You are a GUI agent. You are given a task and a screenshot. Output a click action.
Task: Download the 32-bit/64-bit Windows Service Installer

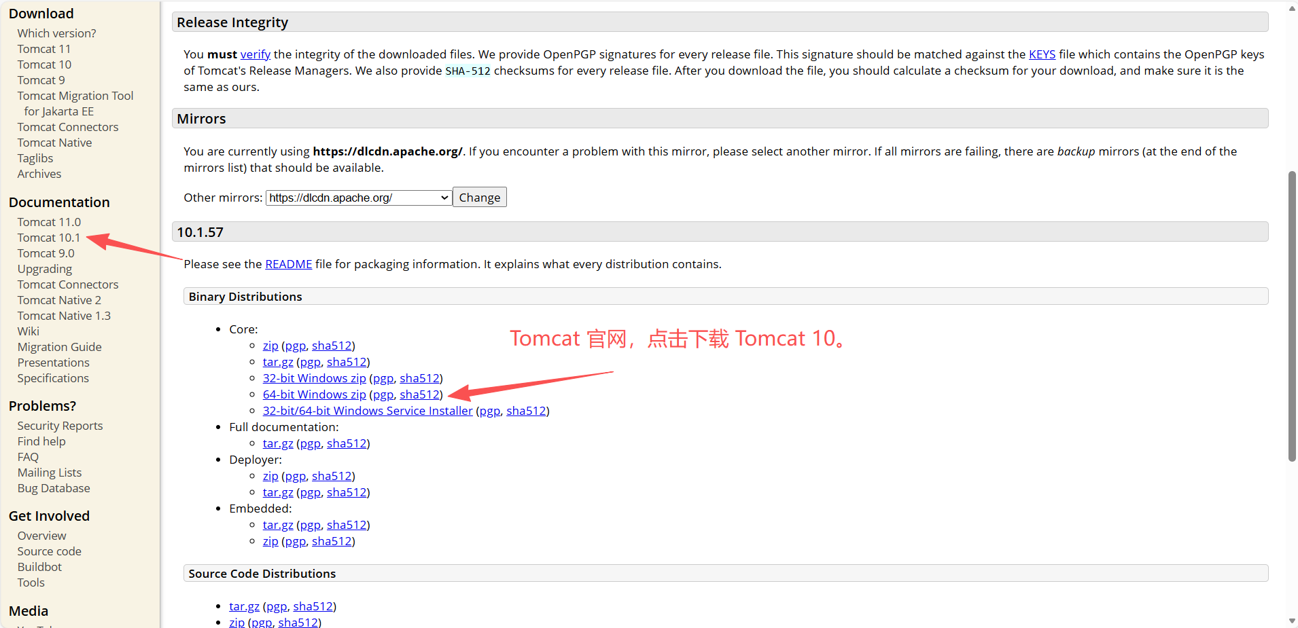(368, 411)
